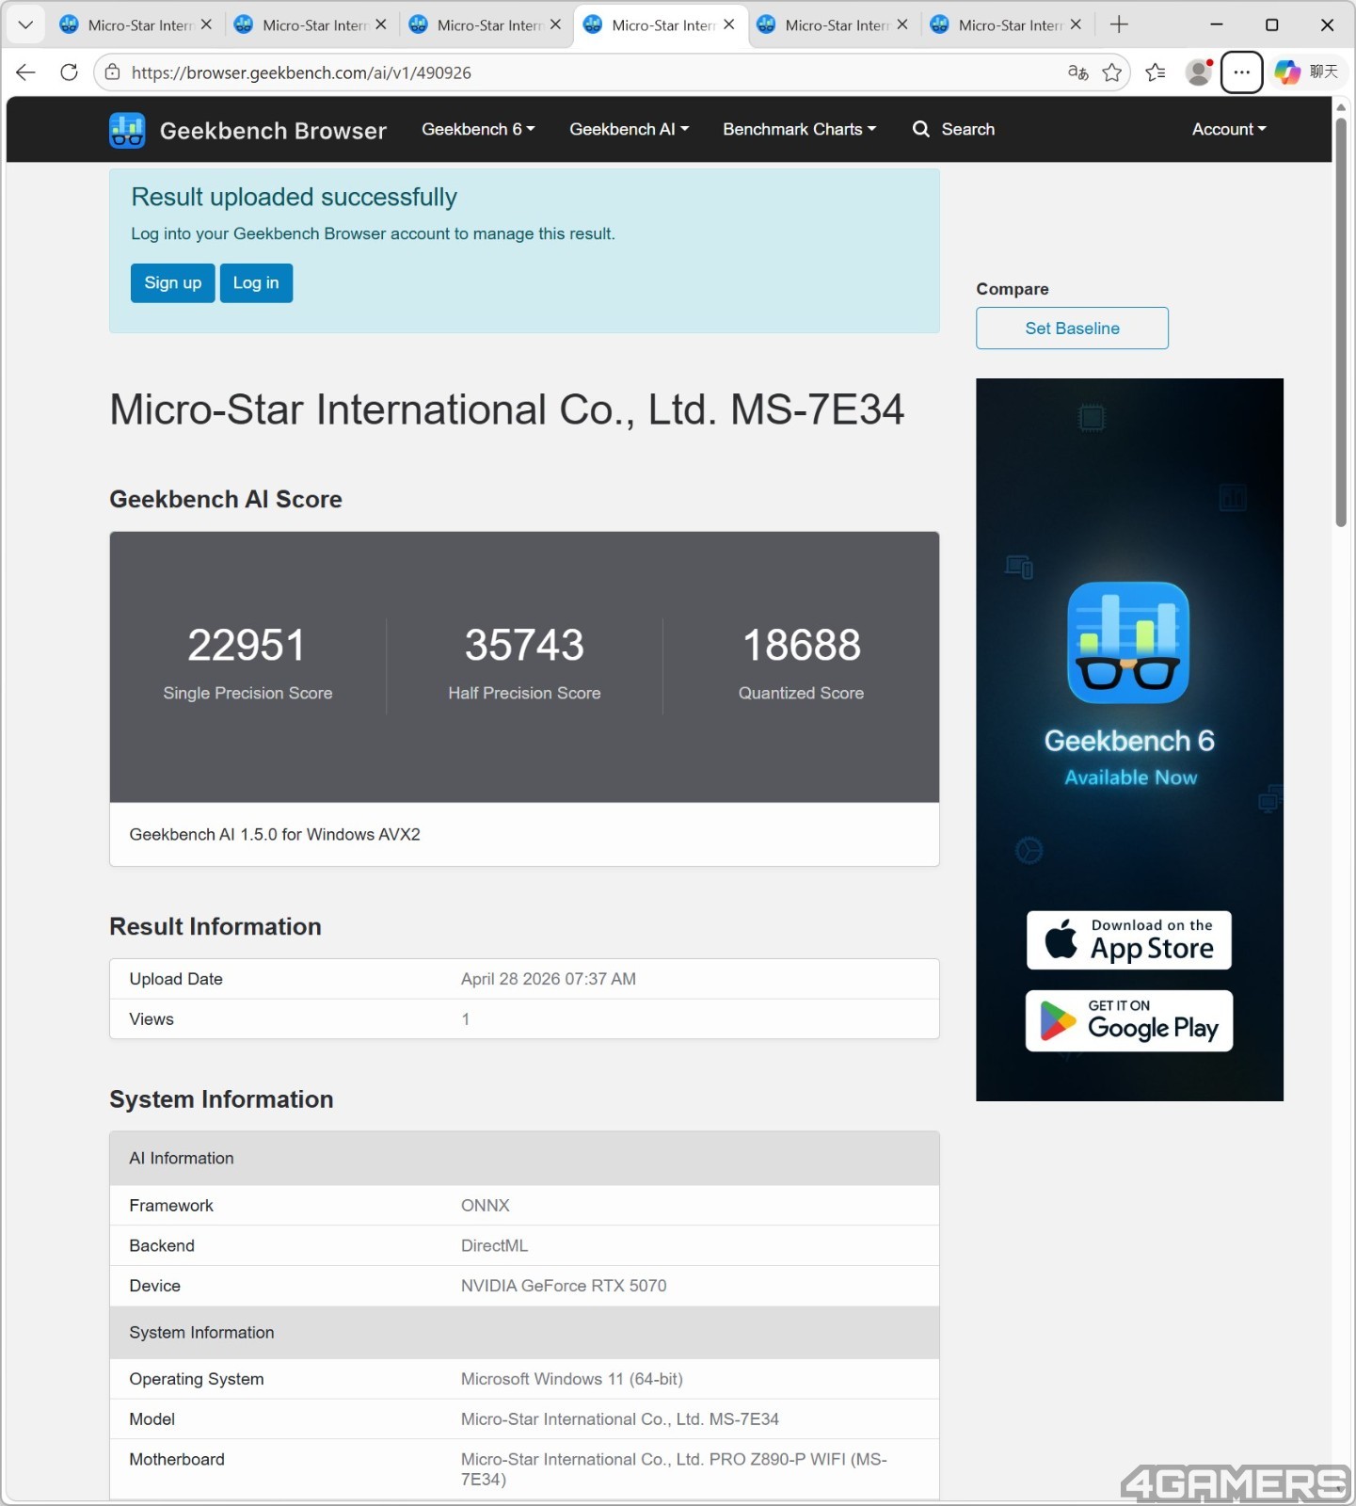View site information via the lock icon
This screenshot has width=1356, height=1506.
(x=113, y=72)
